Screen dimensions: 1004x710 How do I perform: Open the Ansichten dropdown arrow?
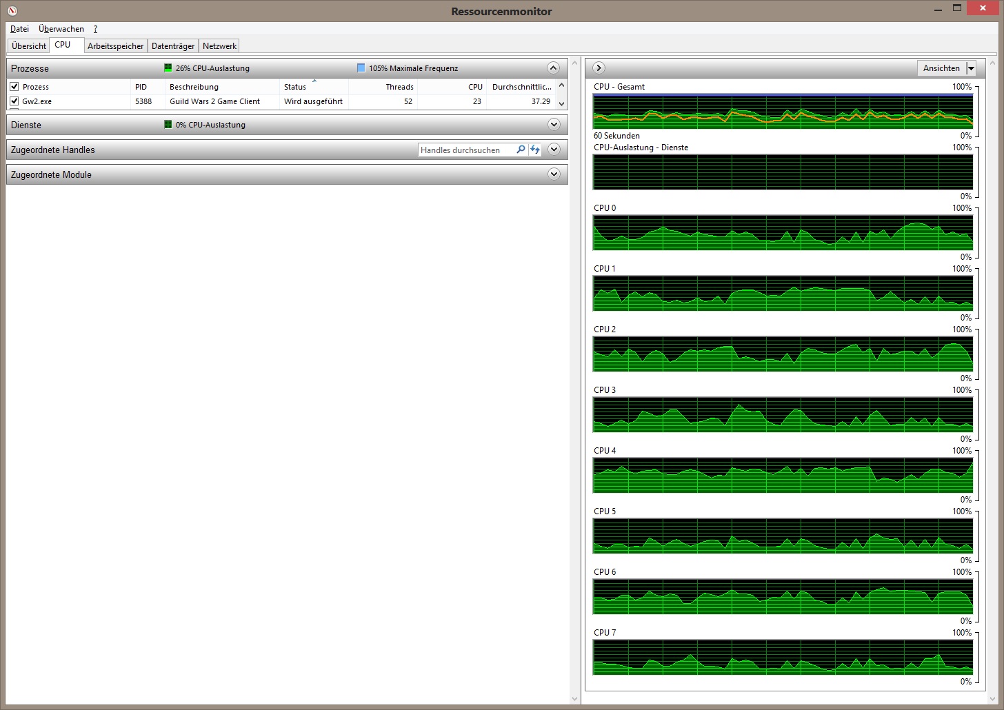971,68
